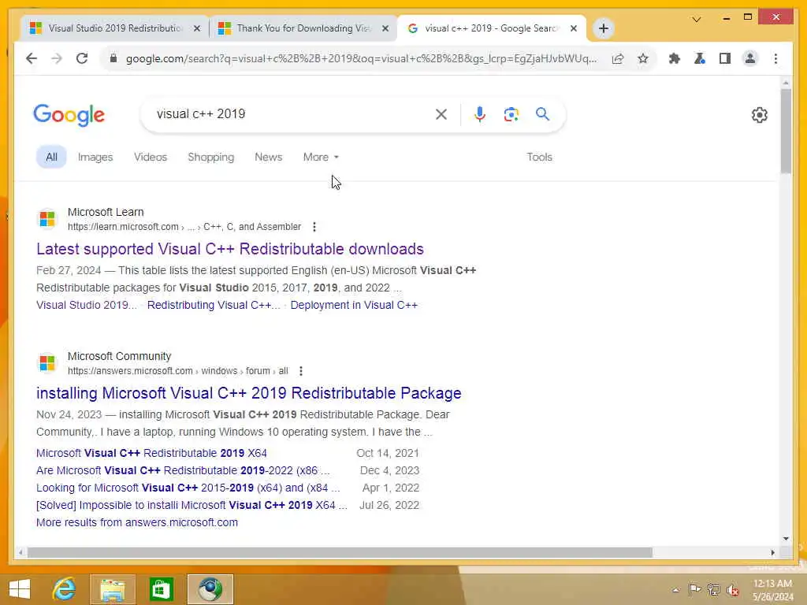Reload the current page
The image size is (807, 605).
[x=82, y=58]
